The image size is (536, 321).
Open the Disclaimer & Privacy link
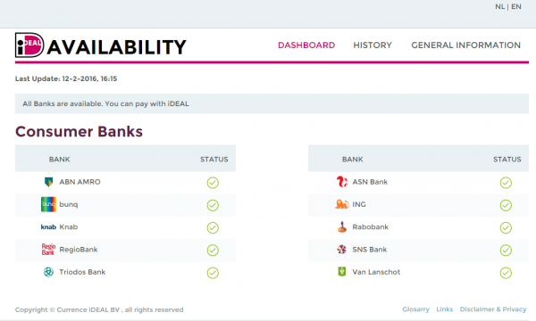coord(493,309)
